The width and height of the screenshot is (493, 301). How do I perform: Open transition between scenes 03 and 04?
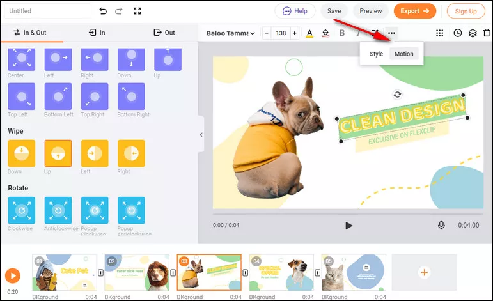tap(246, 273)
